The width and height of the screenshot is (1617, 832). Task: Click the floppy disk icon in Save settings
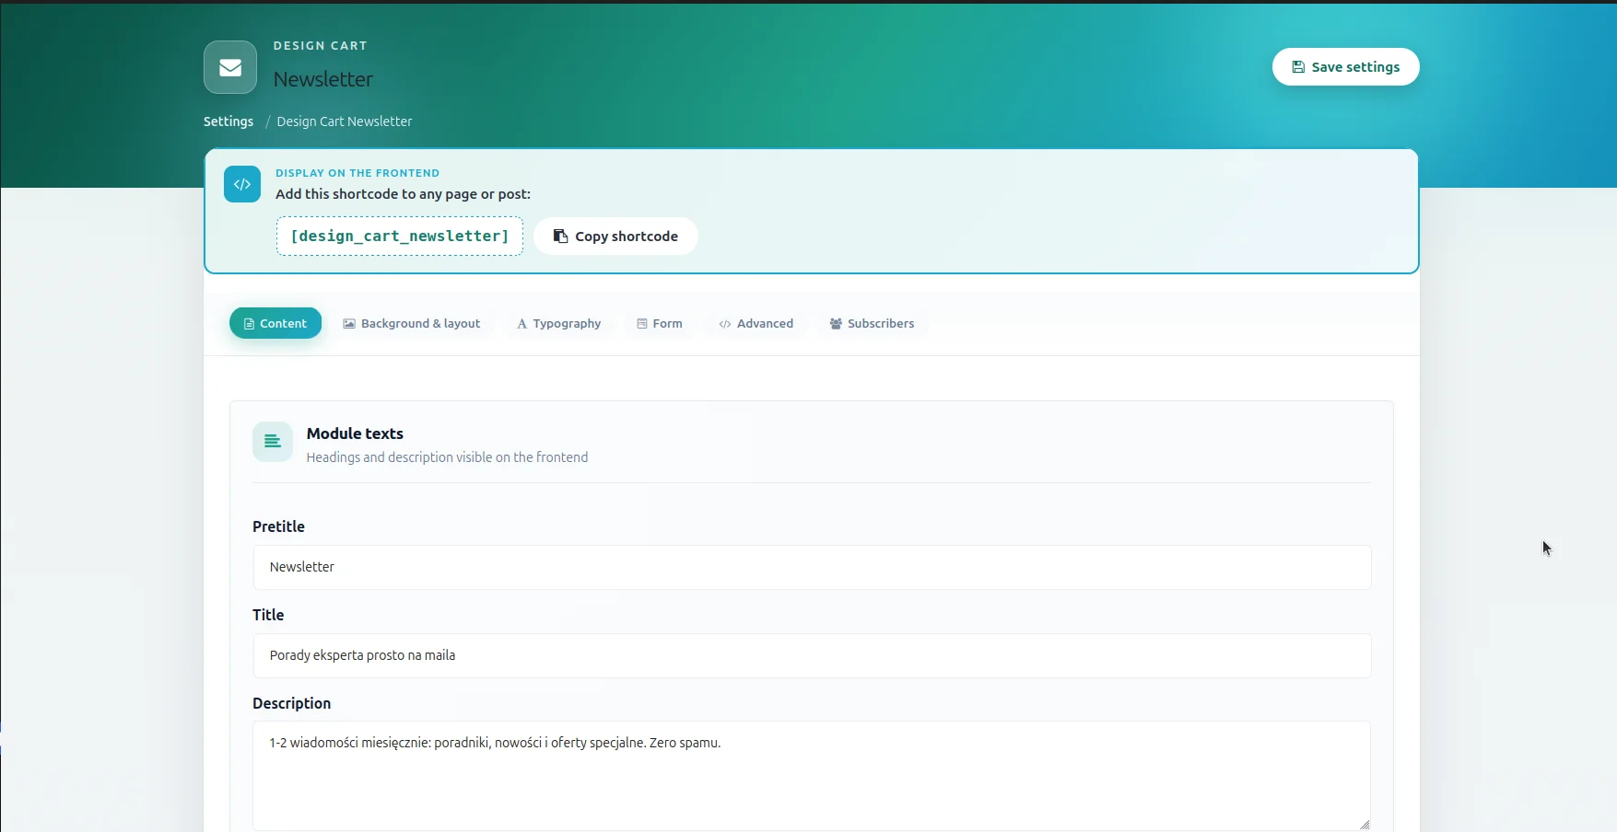(1298, 67)
